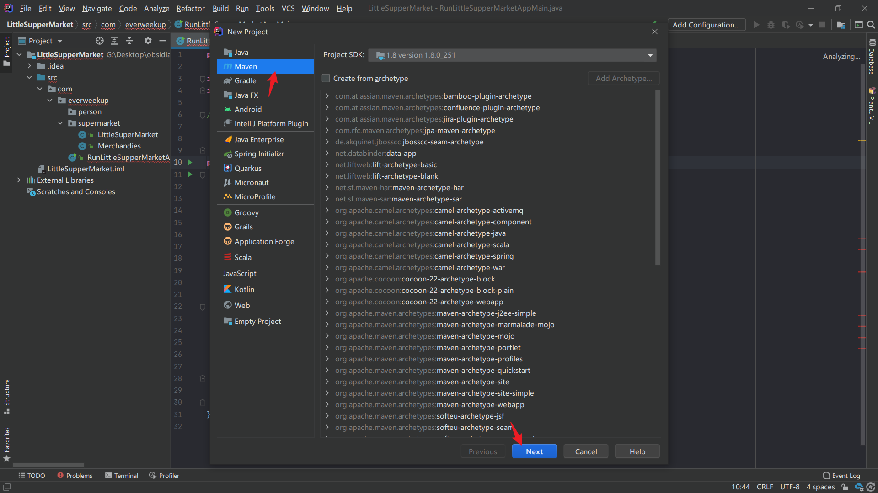
Task: Click the locate-in-project target icon
Action: click(x=100, y=41)
